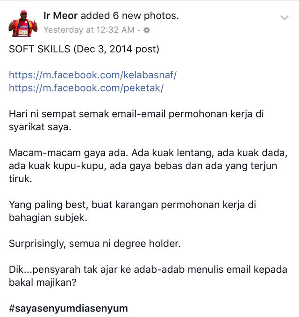299x317 pixels.
Task: Visit the Ir Meor profile name
Action: (61, 15)
